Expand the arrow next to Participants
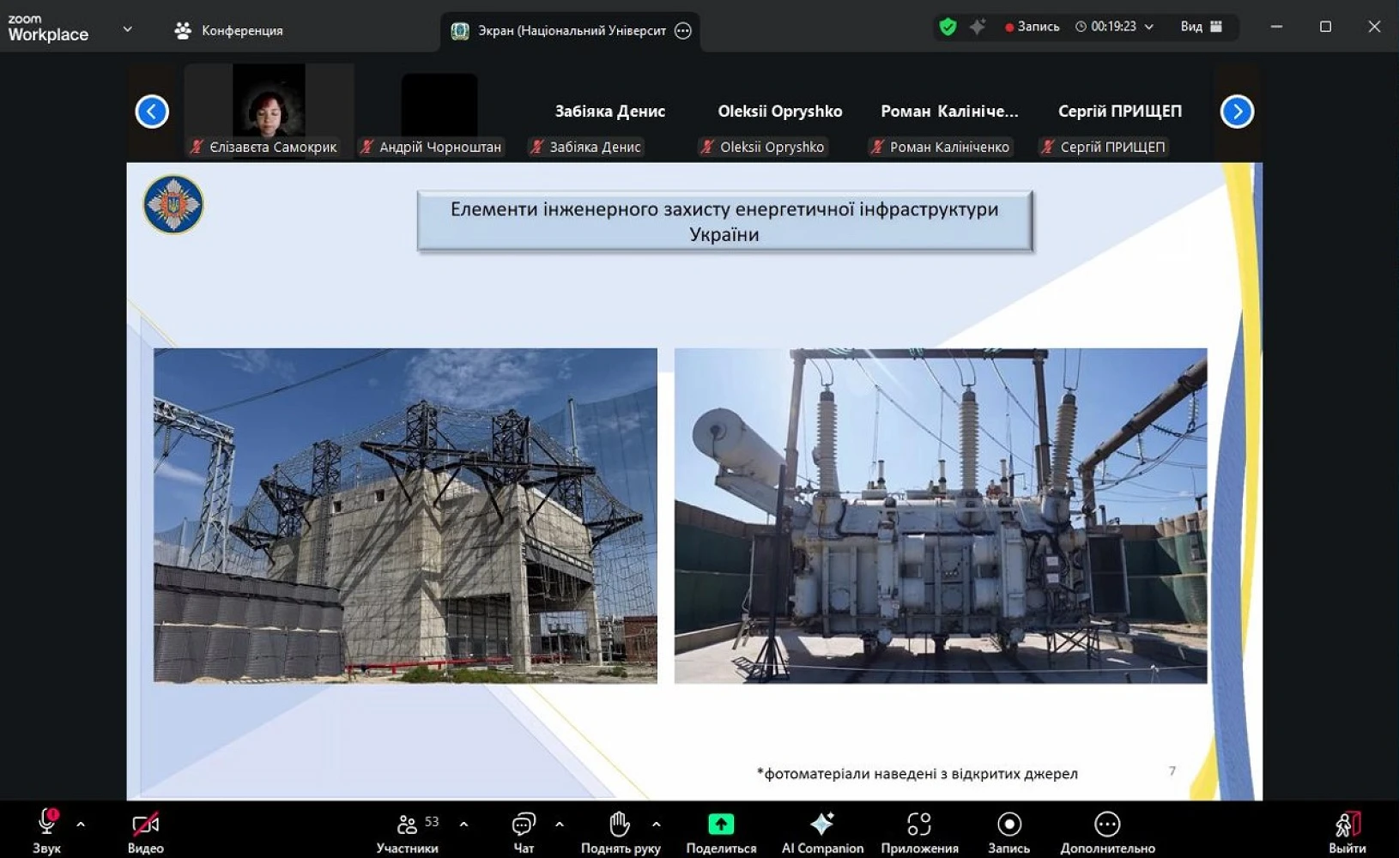The image size is (1399, 858). 463,825
